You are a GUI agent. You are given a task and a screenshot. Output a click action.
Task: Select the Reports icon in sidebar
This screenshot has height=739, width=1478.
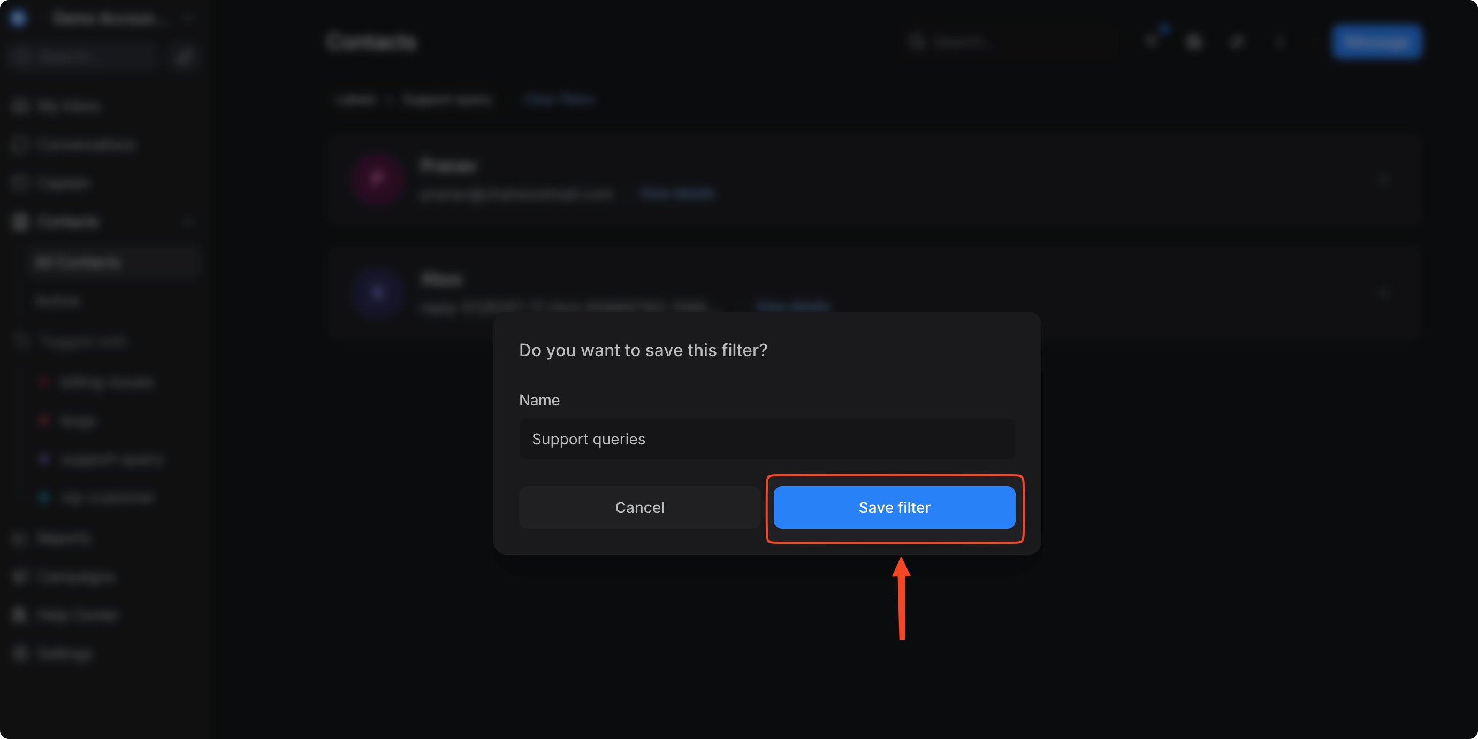coord(19,538)
